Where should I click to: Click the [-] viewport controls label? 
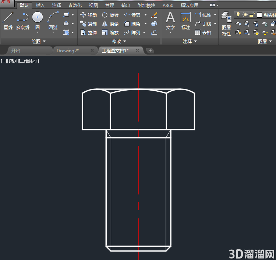coord(3,61)
